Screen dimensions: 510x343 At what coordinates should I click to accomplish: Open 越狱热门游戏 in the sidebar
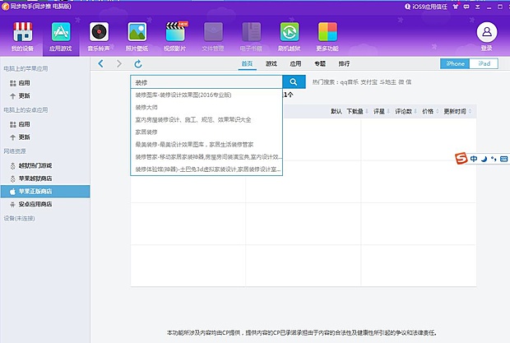[35, 165]
